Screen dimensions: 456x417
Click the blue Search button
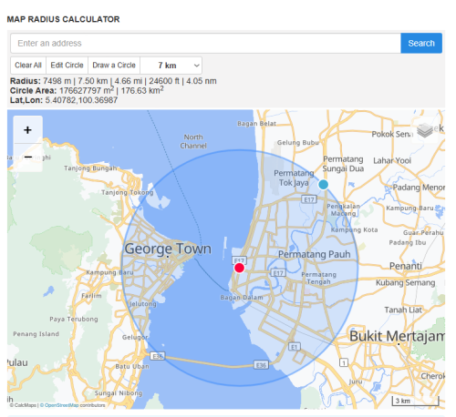(421, 43)
